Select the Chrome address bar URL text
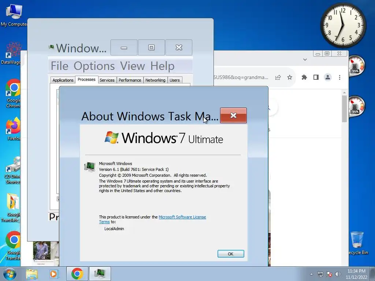 click(x=241, y=77)
